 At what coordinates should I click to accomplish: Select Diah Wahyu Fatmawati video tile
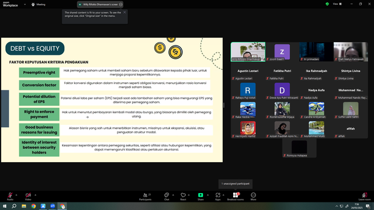[351, 52]
